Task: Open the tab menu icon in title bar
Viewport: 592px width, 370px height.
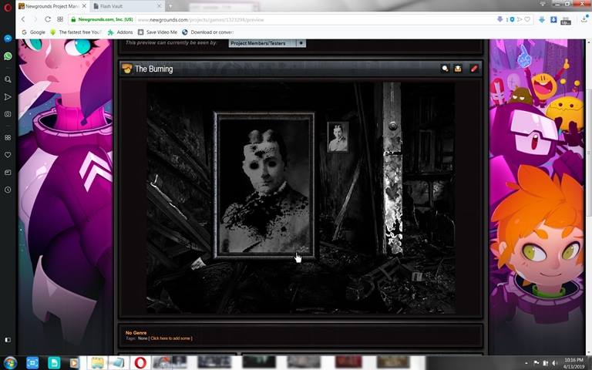Action: [x=543, y=4]
